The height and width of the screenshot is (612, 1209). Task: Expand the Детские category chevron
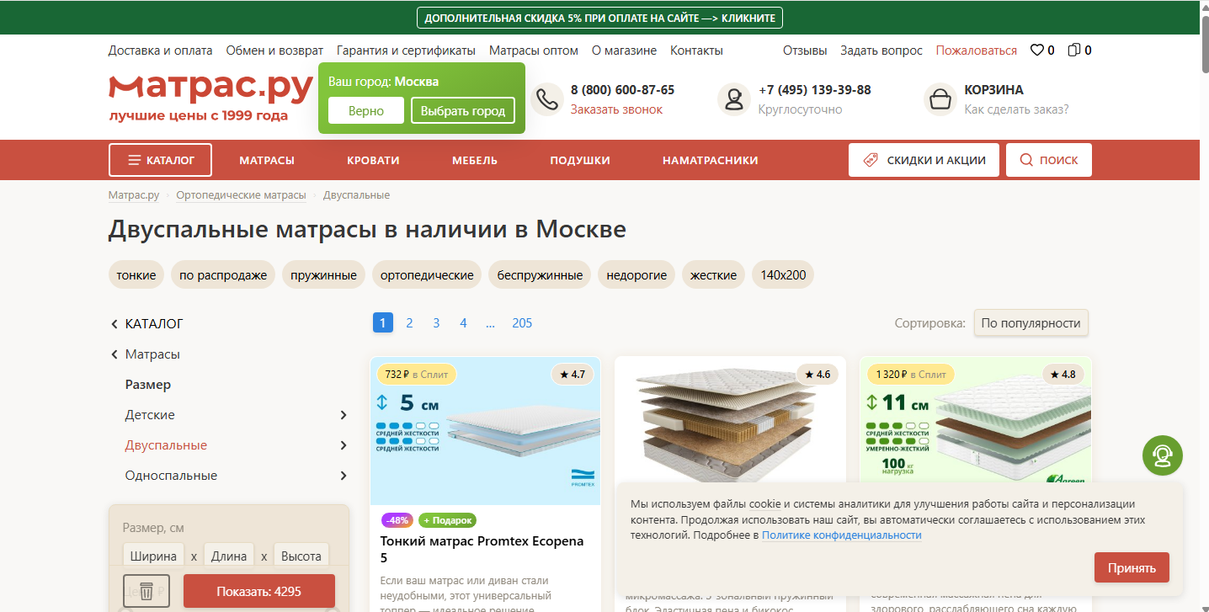[x=343, y=415]
